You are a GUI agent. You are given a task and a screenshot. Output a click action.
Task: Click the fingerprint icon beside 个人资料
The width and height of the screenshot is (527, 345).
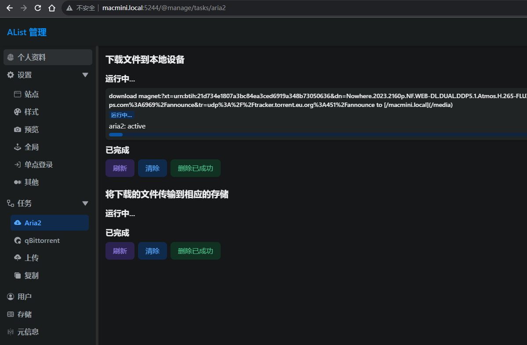(x=11, y=57)
